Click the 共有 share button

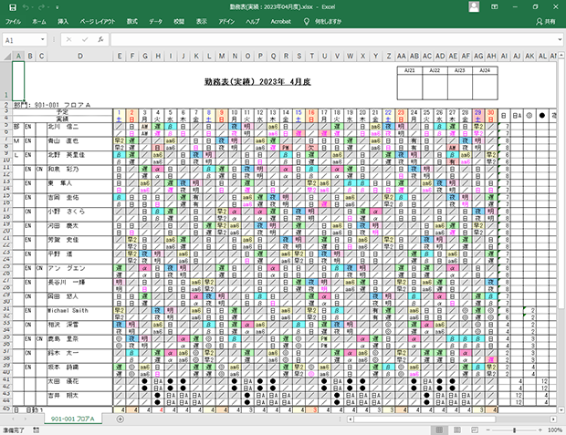[x=546, y=22]
